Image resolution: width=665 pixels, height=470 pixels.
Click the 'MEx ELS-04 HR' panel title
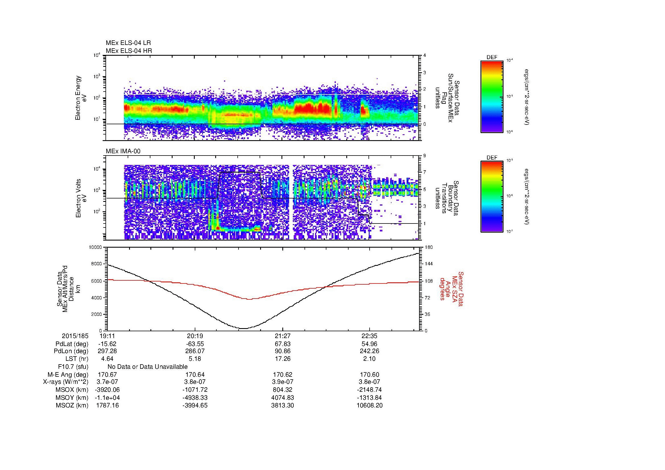click(129, 51)
